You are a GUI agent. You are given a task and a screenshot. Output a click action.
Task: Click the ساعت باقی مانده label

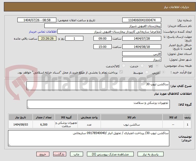pos(25,39)
